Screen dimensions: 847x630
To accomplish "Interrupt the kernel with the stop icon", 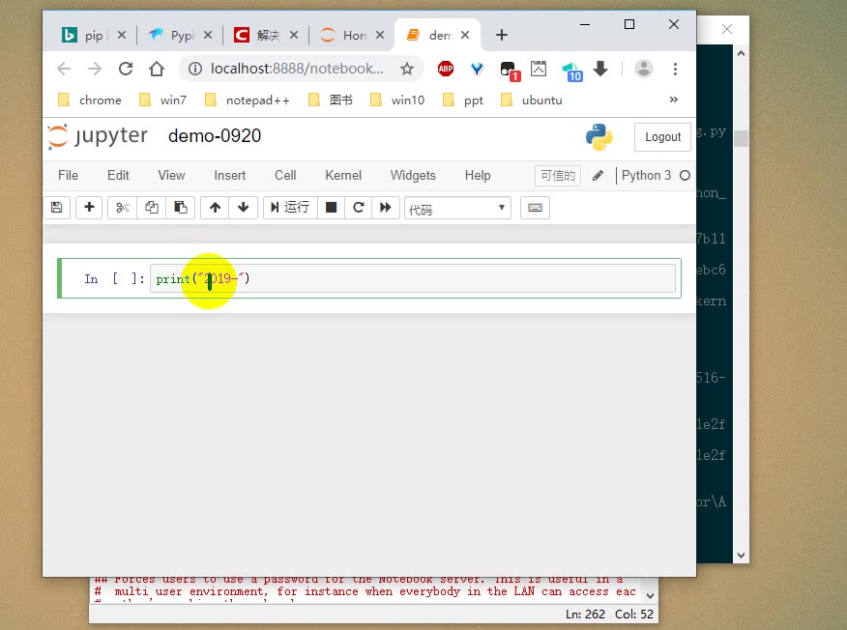I will tap(330, 207).
